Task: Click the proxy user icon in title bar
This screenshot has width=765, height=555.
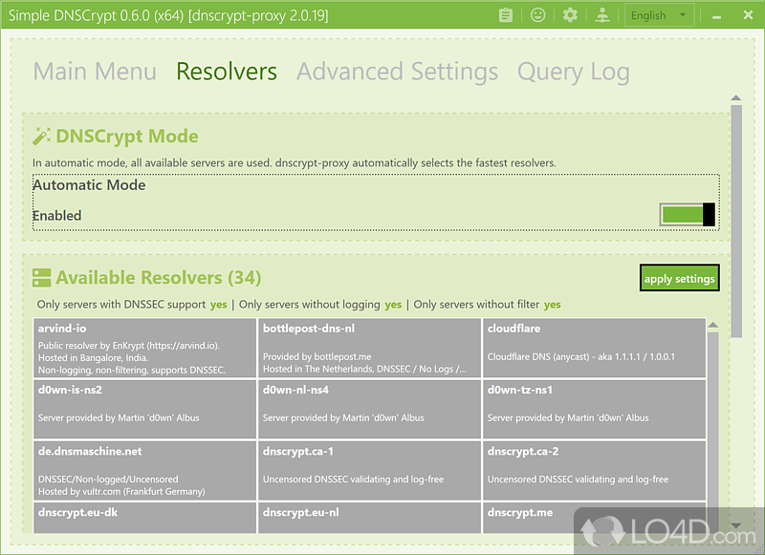Action: (x=601, y=14)
